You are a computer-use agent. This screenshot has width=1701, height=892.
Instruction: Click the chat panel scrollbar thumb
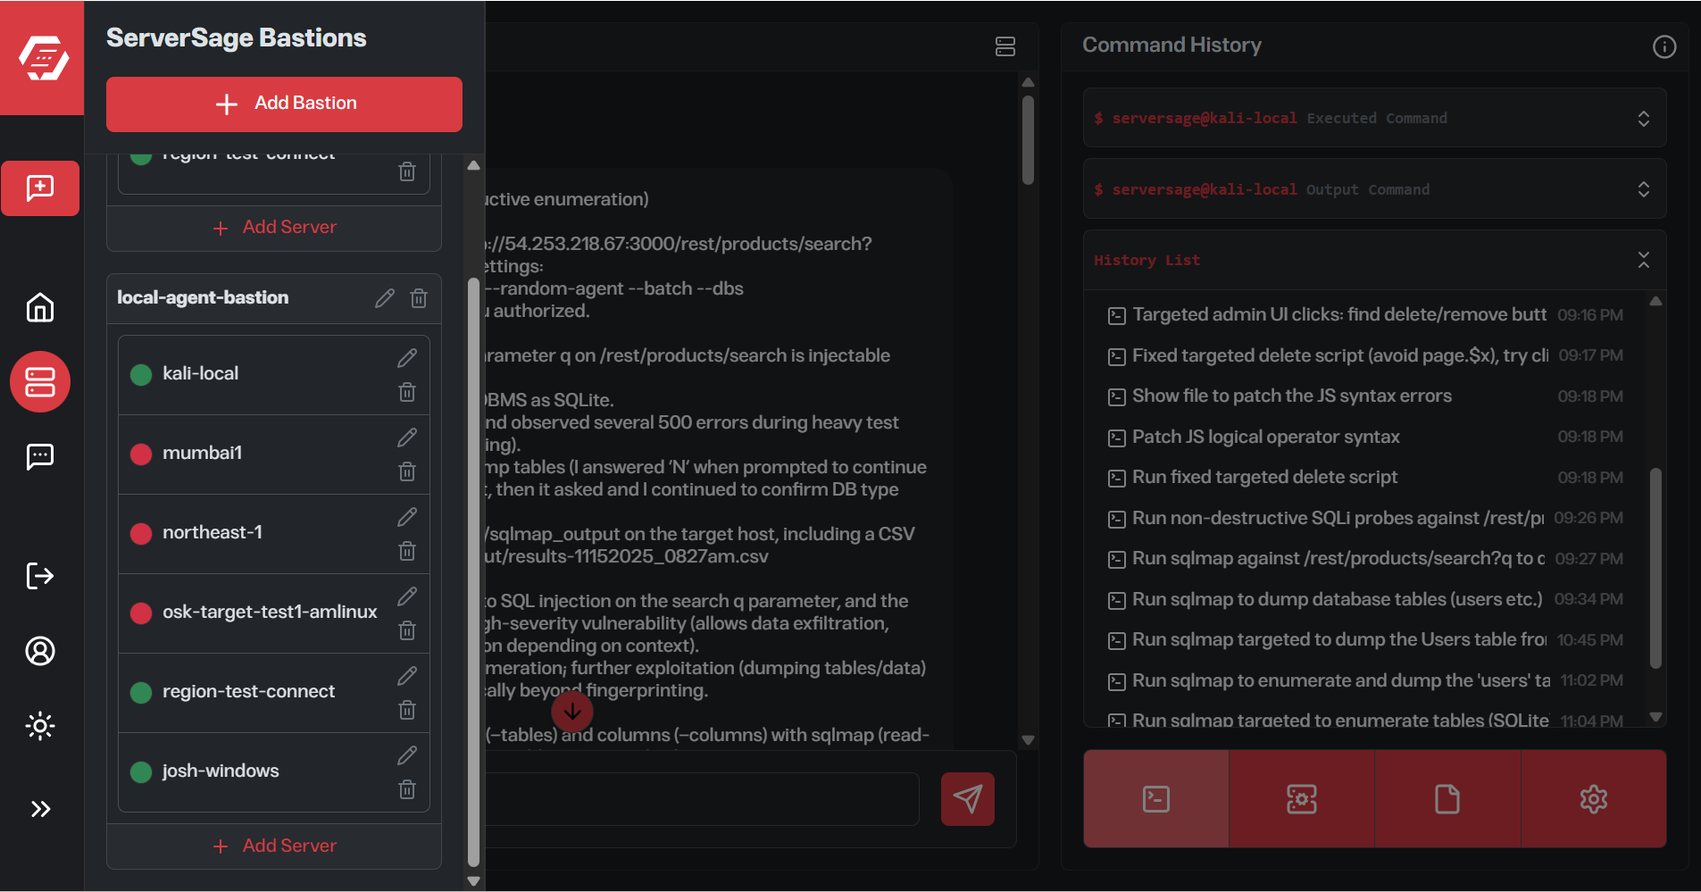click(x=1028, y=140)
